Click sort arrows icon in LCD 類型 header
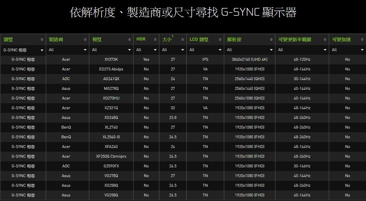366x201 pixels. point(220,40)
